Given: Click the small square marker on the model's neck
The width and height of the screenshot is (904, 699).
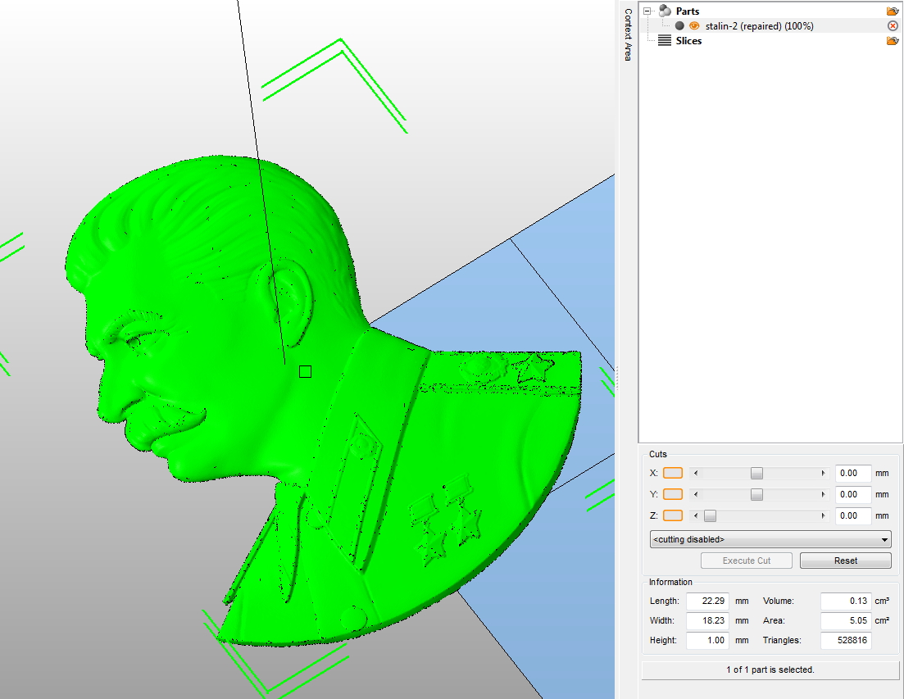Looking at the screenshot, I should click(x=306, y=372).
